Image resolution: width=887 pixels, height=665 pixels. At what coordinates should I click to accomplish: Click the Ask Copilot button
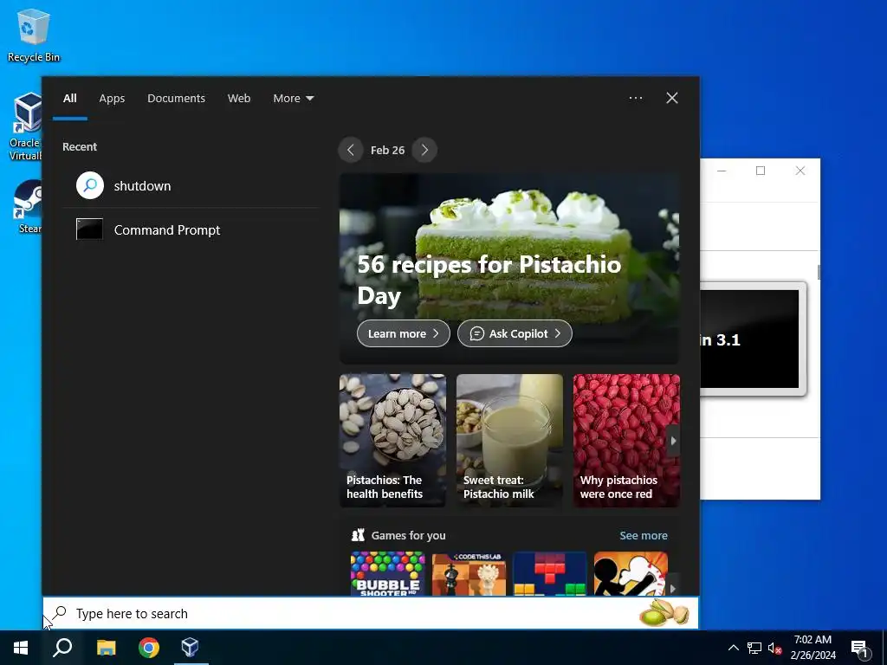coord(515,333)
